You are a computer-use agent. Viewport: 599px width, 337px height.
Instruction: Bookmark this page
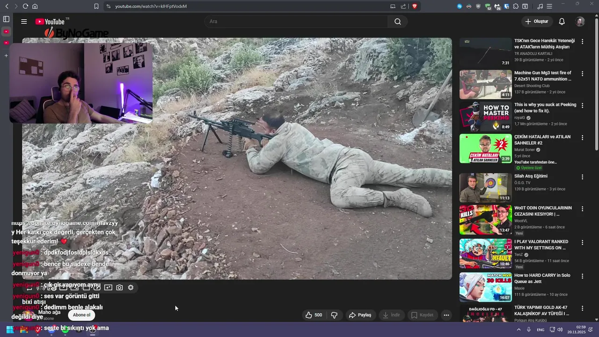pyautogui.click(x=96, y=6)
